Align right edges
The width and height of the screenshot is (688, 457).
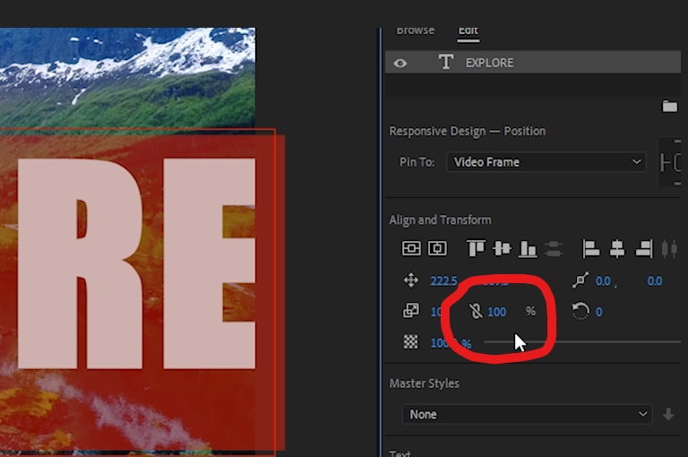point(644,248)
